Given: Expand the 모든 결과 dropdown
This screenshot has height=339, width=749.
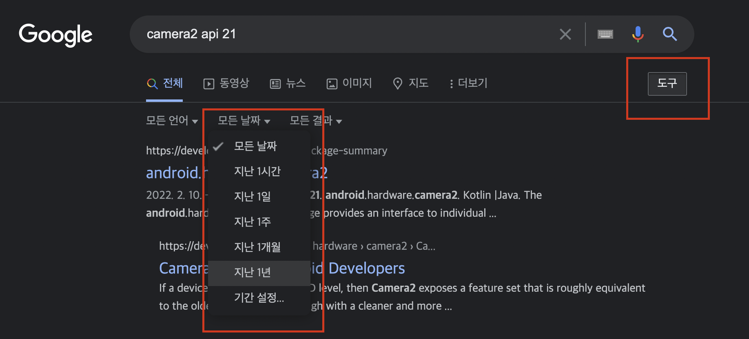Looking at the screenshot, I should click(x=316, y=121).
